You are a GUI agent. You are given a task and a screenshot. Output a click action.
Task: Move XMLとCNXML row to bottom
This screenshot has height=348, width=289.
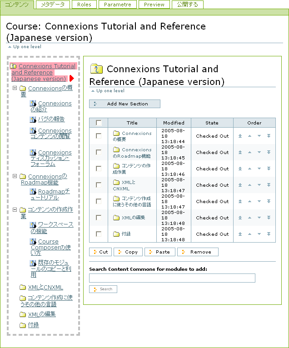[x=269, y=185]
